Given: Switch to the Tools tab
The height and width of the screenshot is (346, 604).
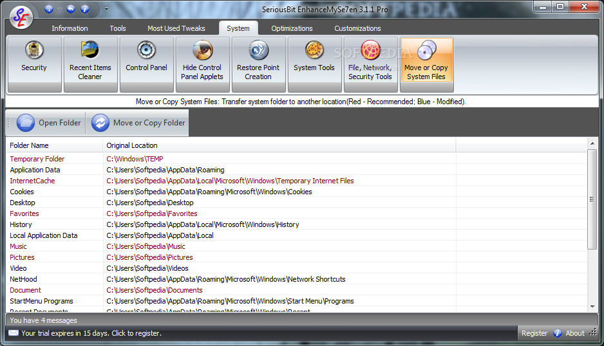Looking at the screenshot, I should coord(118,28).
